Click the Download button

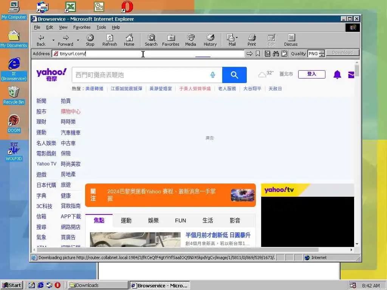[x=342, y=53]
